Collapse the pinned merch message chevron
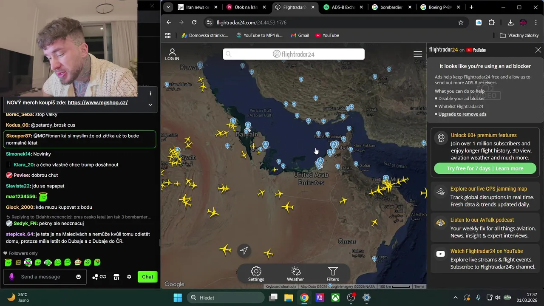Viewport: 544px width, 306px height. pos(150,105)
